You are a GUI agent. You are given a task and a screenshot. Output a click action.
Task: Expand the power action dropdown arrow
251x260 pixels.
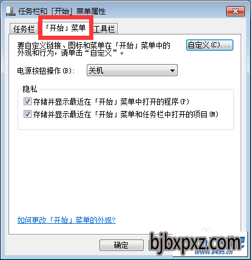pyautogui.click(x=172, y=71)
